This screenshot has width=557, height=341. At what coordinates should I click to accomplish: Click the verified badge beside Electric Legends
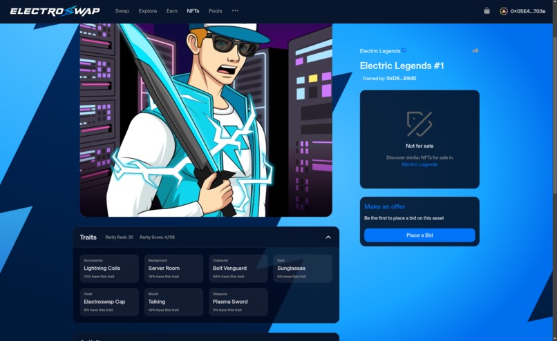point(404,50)
